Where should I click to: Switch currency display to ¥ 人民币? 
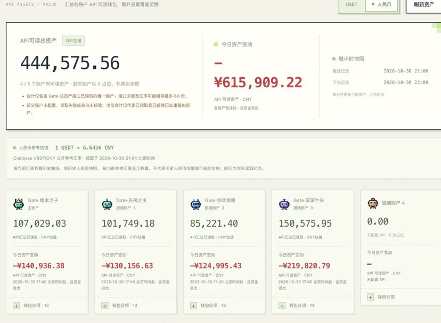382,4
